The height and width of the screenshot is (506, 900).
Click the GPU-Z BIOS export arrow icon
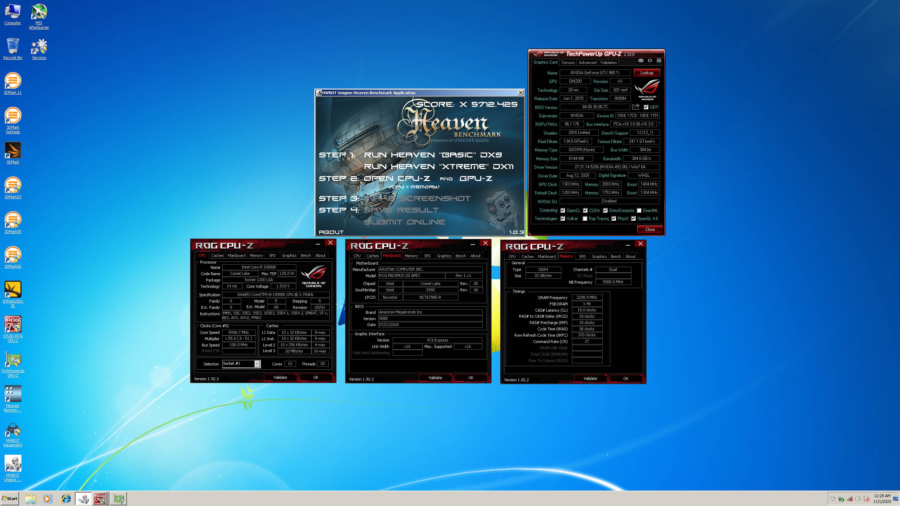coord(636,107)
